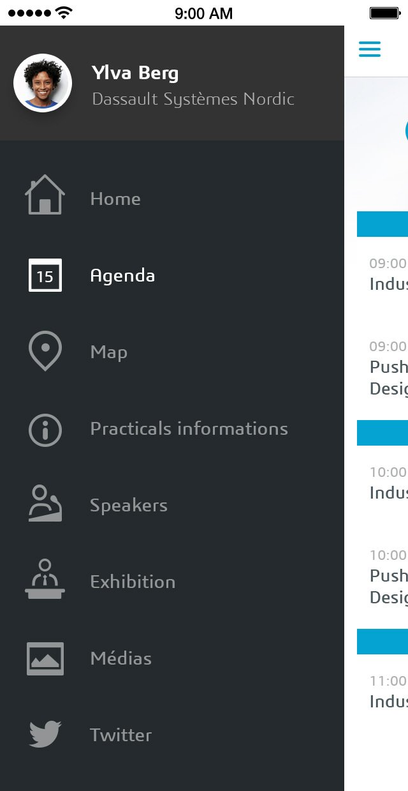Open Exhibition from side menu
408x791 pixels.
(133, 582)
